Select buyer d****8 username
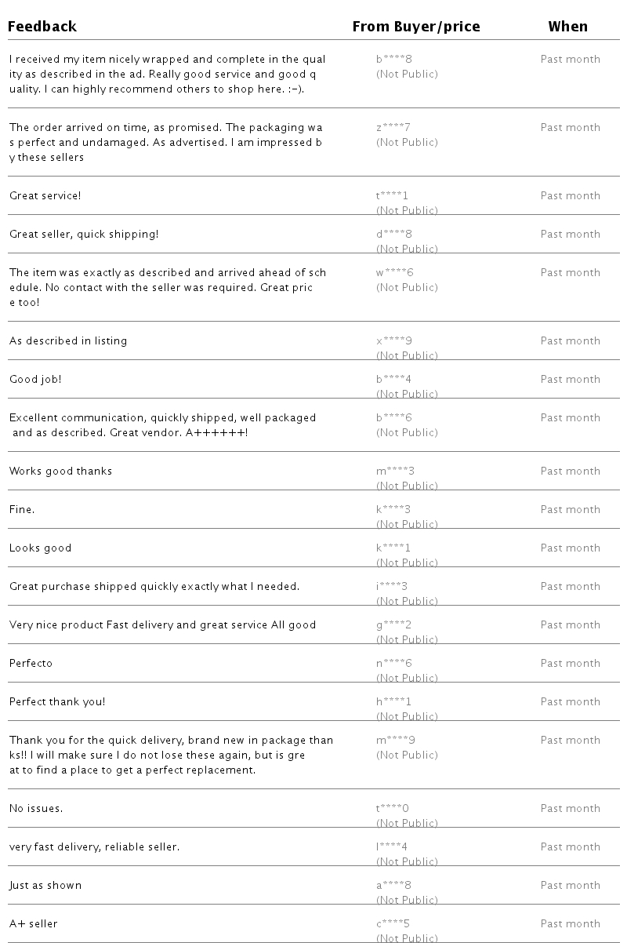This screenshot has width=627, height=943. [x=394, y=234]
